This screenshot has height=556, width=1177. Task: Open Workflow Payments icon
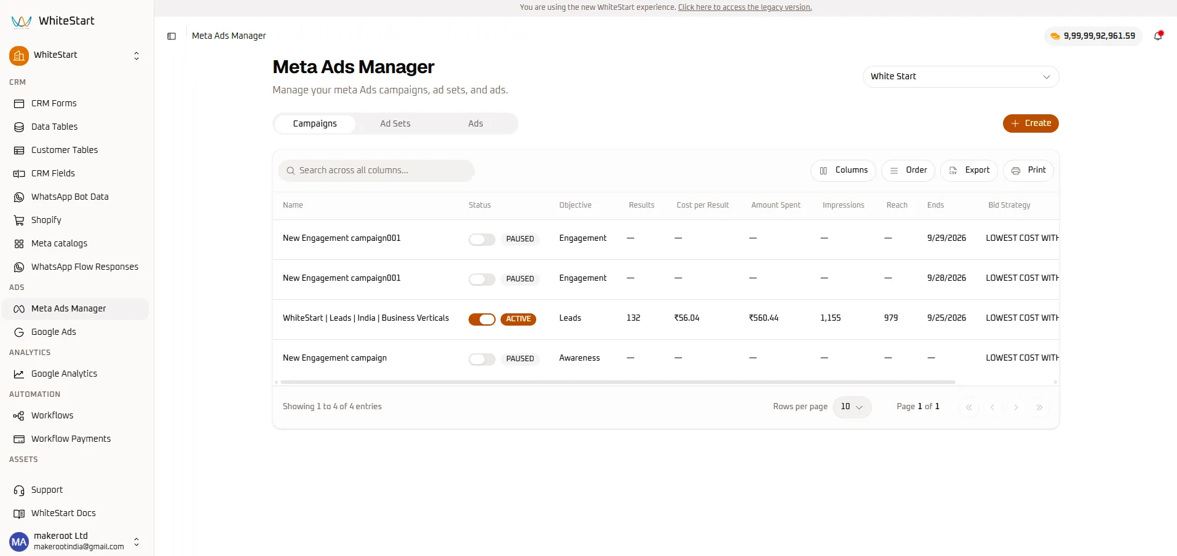pyautogui.click(x=19, y=439)
